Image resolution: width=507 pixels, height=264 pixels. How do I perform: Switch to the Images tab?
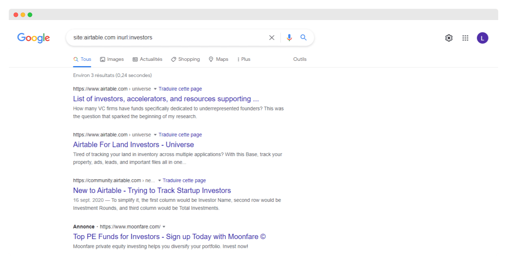(x=112, y=59)
